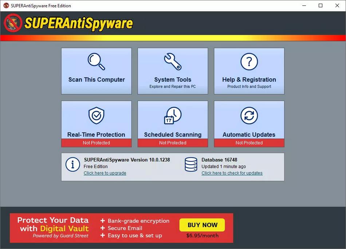Toggle Real-Time Protection Not Protected status bar
The image size is (346, 249).
click(96, 143)
